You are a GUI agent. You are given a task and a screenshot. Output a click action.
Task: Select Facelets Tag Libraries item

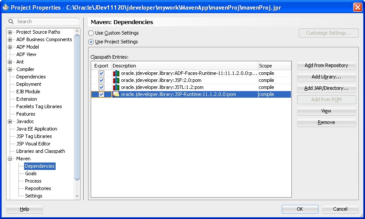[39, 106]
